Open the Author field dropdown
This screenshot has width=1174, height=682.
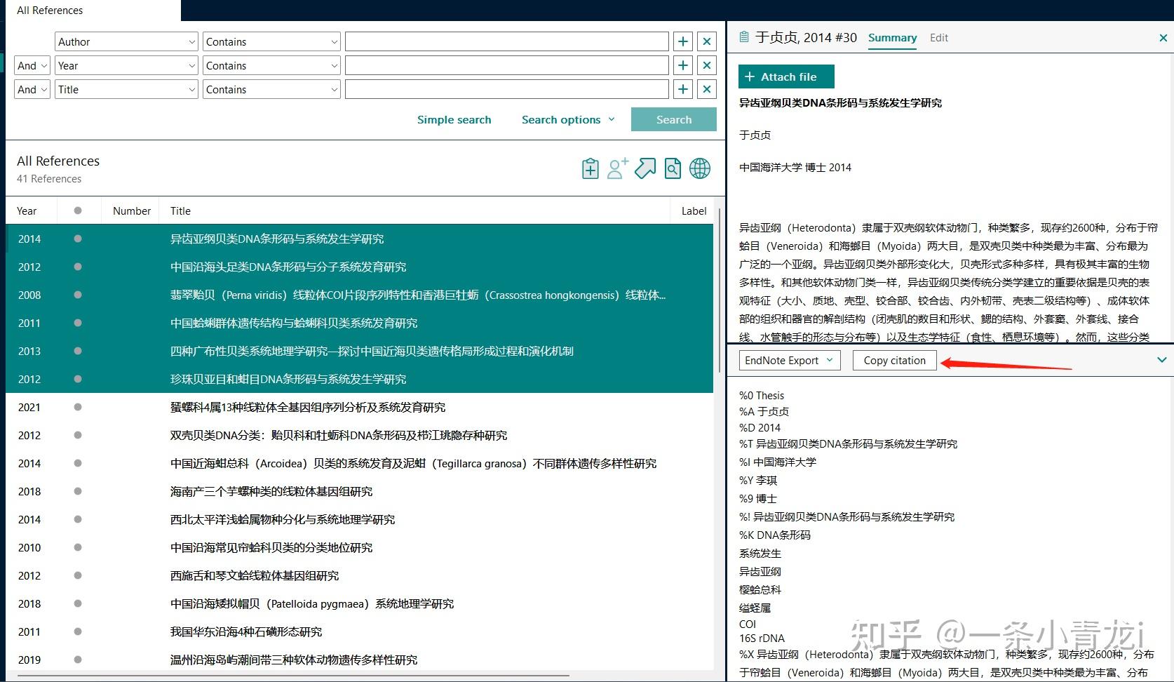point(127,42)
